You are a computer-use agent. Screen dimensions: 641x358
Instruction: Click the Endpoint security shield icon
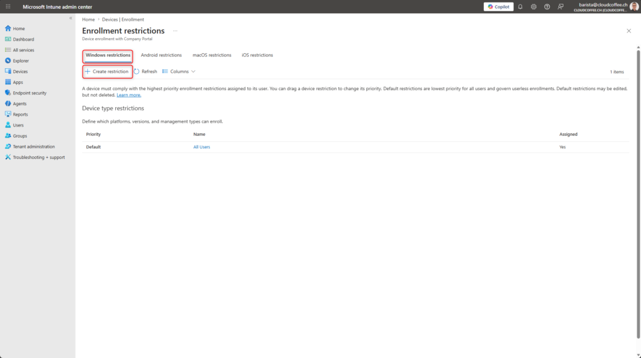[x=8, y=93]
